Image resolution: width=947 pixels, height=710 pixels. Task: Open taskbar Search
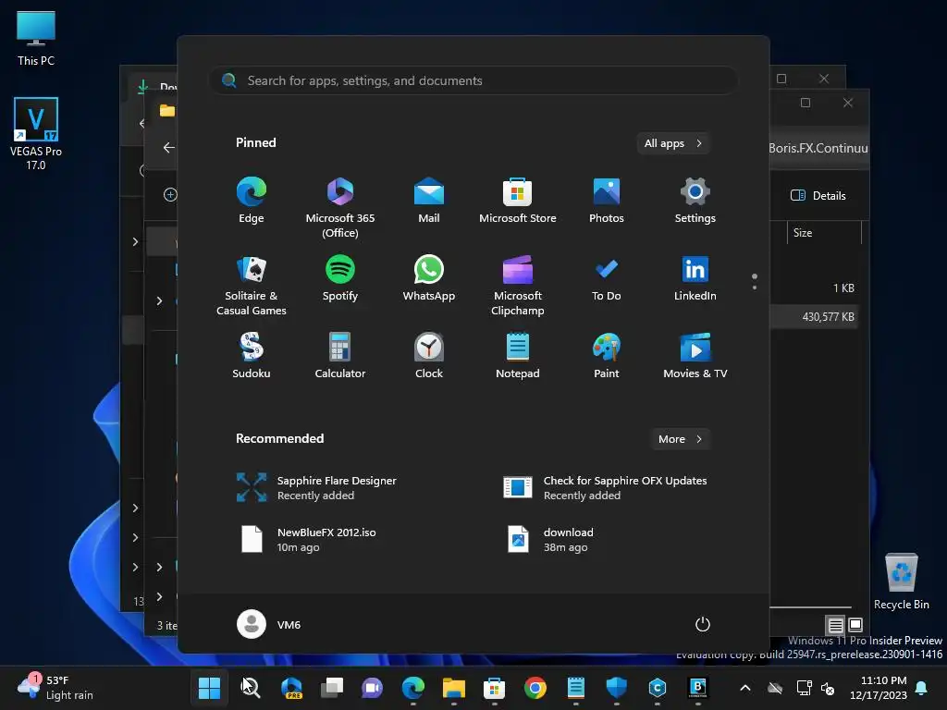tap(251, 688)
